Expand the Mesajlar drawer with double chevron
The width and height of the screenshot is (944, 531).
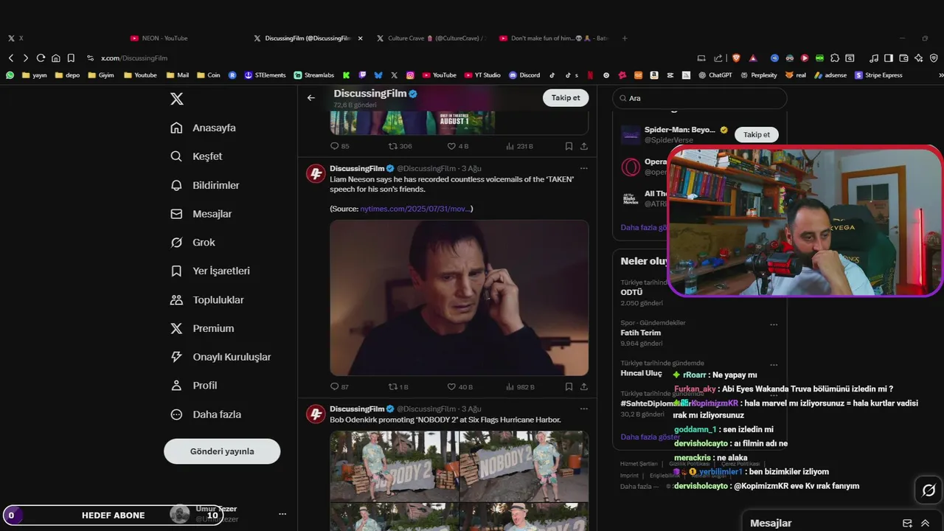[x=925, y=523]
